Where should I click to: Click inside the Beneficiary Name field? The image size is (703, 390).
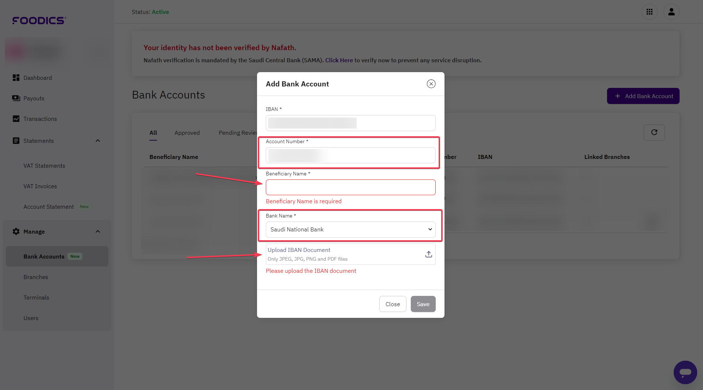point(350,187)
